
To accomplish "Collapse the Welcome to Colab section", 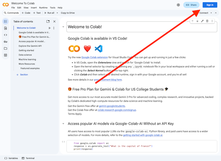I will (63, 27).
